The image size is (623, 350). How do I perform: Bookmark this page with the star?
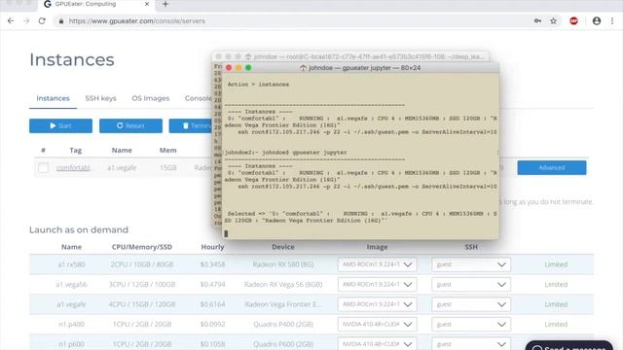point(553,21)
